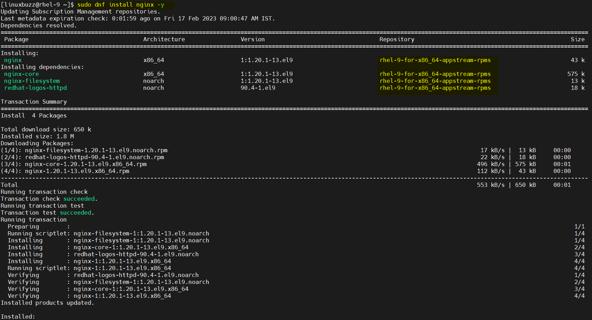Click the 'Downloading Packages:' line
Screen dimensions: 592x320
point(37,143)
